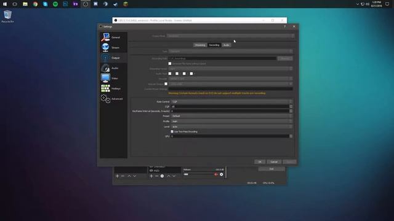This screenshot has height=221, width=394.
Task: Click the Apply button in Settings
Action: point(289,162)
